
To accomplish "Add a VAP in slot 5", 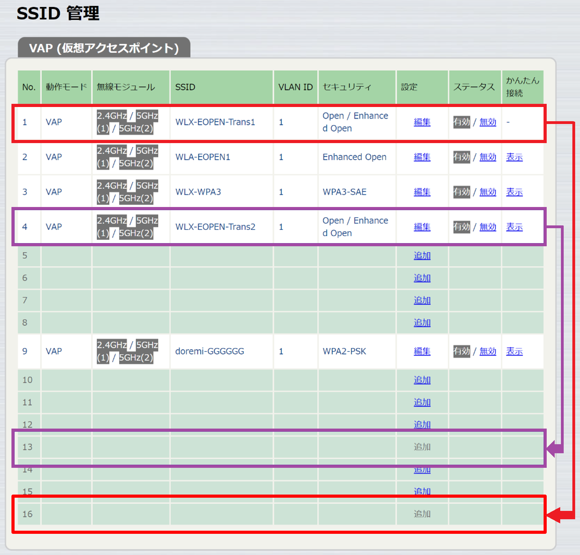I will (x=422, y=256).
